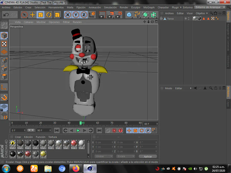231x173 pixels.
Task: Open Firefox from the Windows taskbar
Action: click(x=76, y=169)
